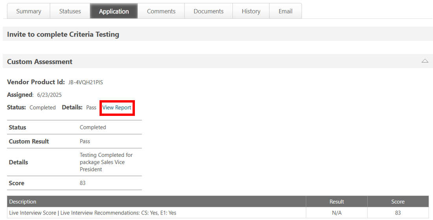Screen dimensions: 433x220
Task: Open the History tab
Action: click(251, 11)
